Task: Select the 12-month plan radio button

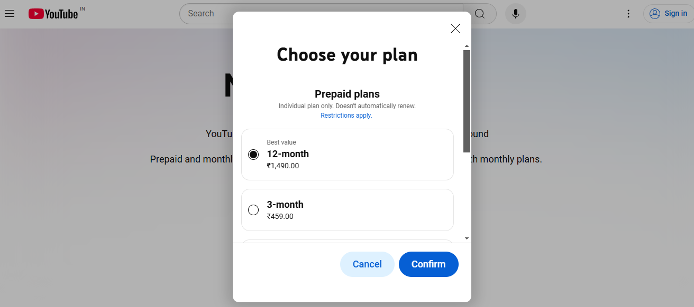Action: [x=253, y=155]
